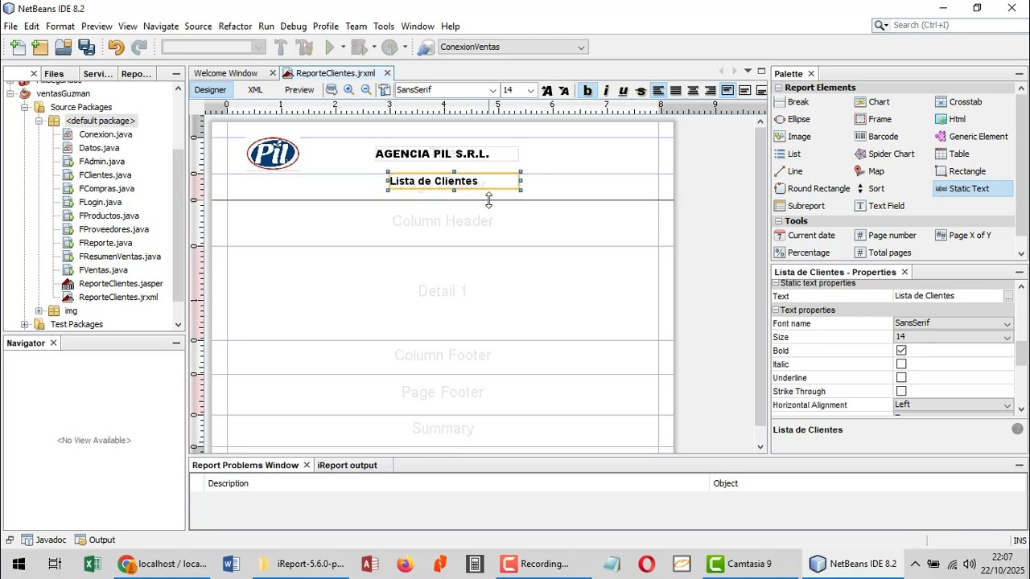Click the zoom in magnifier in designer toolbar
Image resolution: width=1030 pixels, height=579 pixels.
pyautogui.click(x=348, y=90)
